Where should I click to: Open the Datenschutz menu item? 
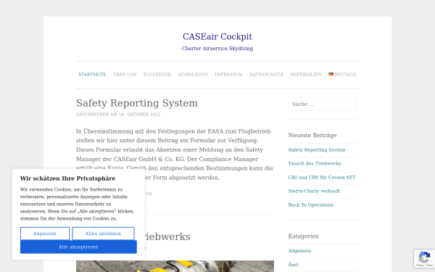click(x=266, y=75)
